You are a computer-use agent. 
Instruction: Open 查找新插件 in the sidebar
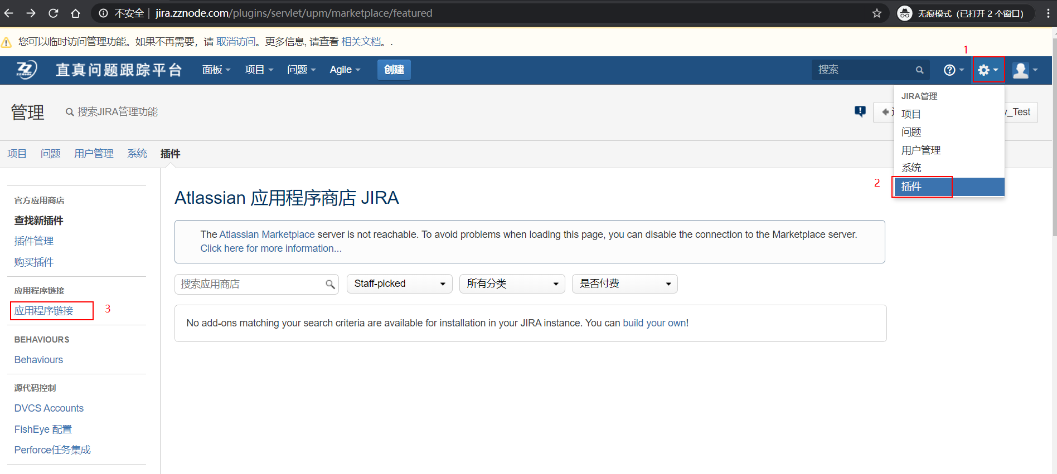(x=39, y=221)
